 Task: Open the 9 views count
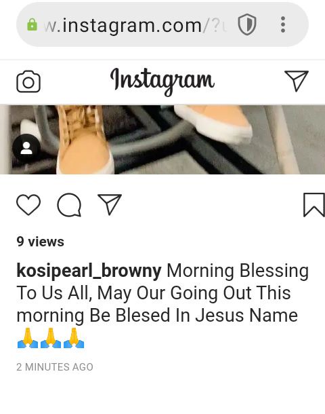click(41, 242)
